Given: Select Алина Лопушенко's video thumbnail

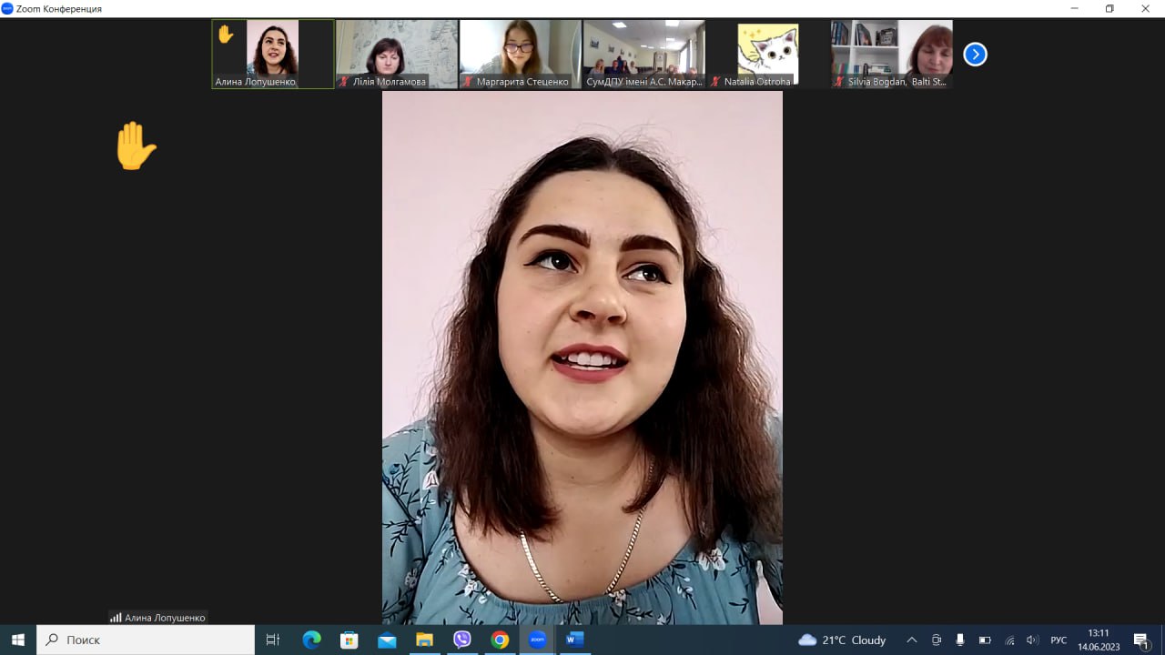Looking at the screenshot, I should click(x=272, y=53).
